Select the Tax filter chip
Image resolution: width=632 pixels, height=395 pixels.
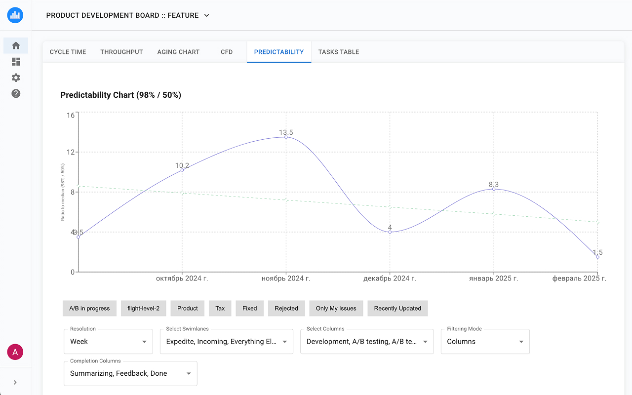pyautogui.click(x=220, y=308)
